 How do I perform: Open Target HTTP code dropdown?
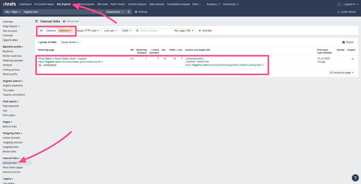coord(88,31)
